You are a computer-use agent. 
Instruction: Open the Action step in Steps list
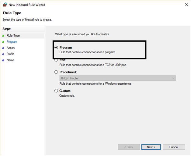[11, 48]
